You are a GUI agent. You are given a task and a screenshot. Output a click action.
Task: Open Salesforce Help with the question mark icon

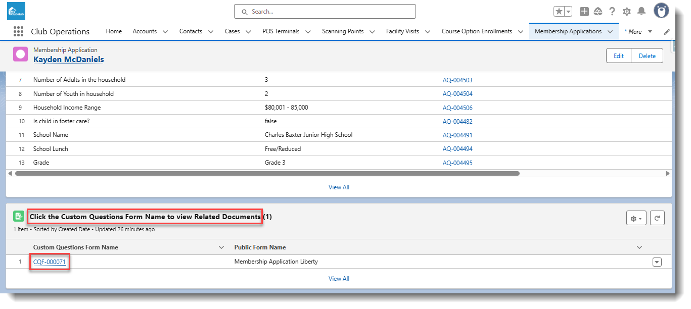point(612,11)
